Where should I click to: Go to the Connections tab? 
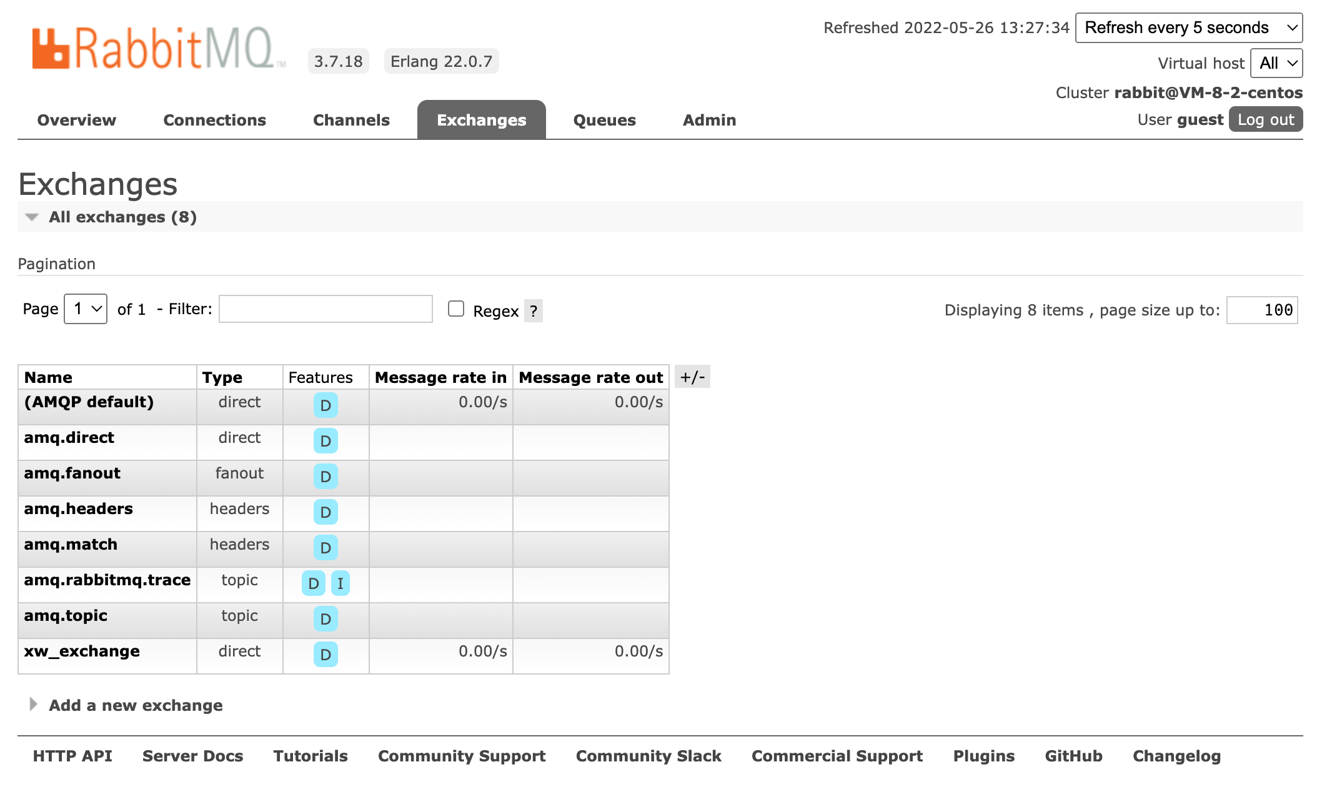[214, 120]
